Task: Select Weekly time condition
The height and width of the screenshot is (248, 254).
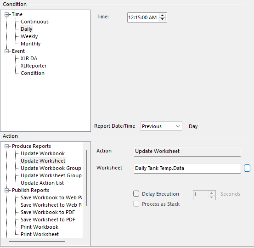Action: coord(29,36)
